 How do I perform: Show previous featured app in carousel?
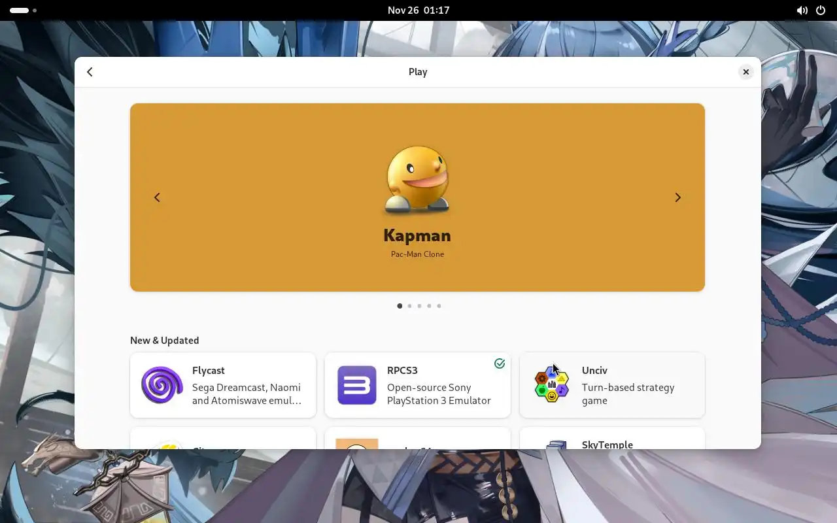click(157, 197)
